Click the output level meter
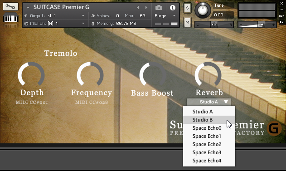The height and width of the screenshot is (171, 286). pos(257,10)
